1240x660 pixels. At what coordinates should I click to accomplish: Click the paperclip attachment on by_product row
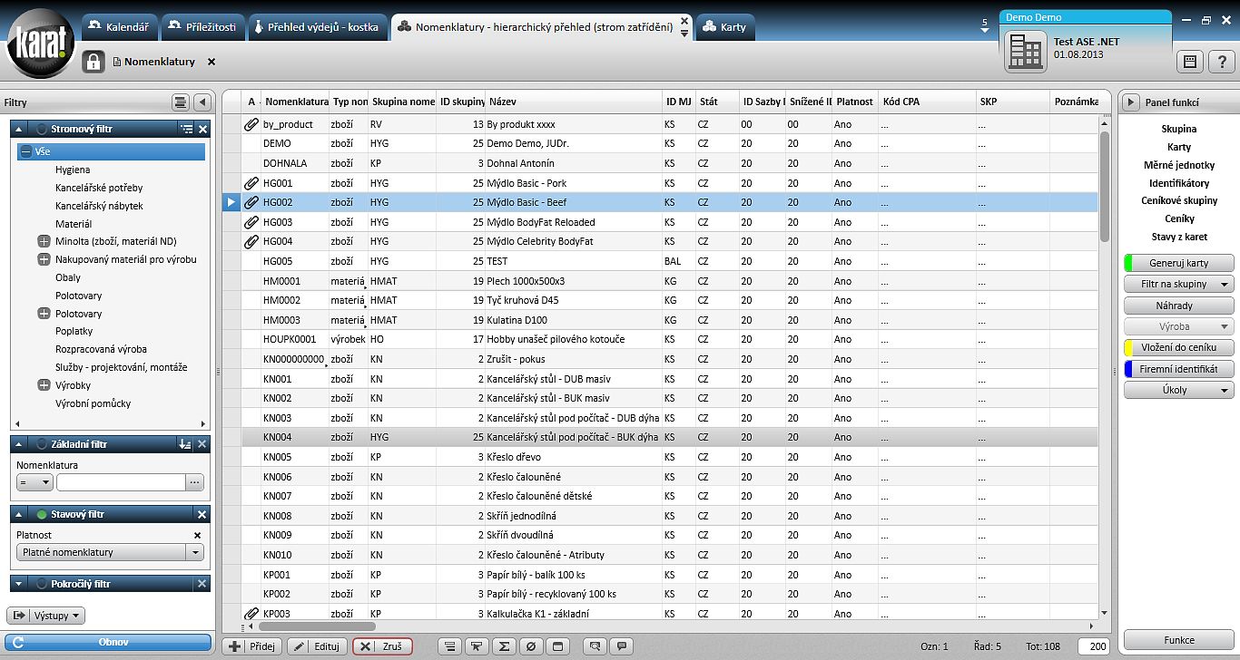pyautogui.click(x=251, y=124)
